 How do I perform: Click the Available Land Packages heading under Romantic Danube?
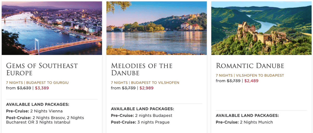point(247,116)
